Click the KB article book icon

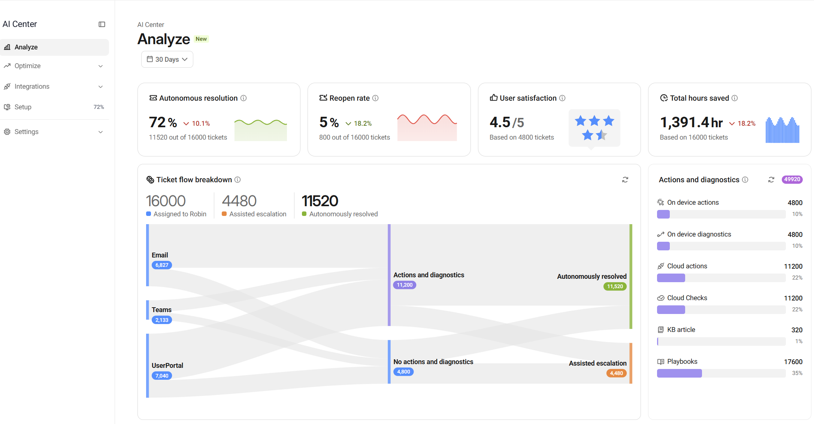[661, 330]
